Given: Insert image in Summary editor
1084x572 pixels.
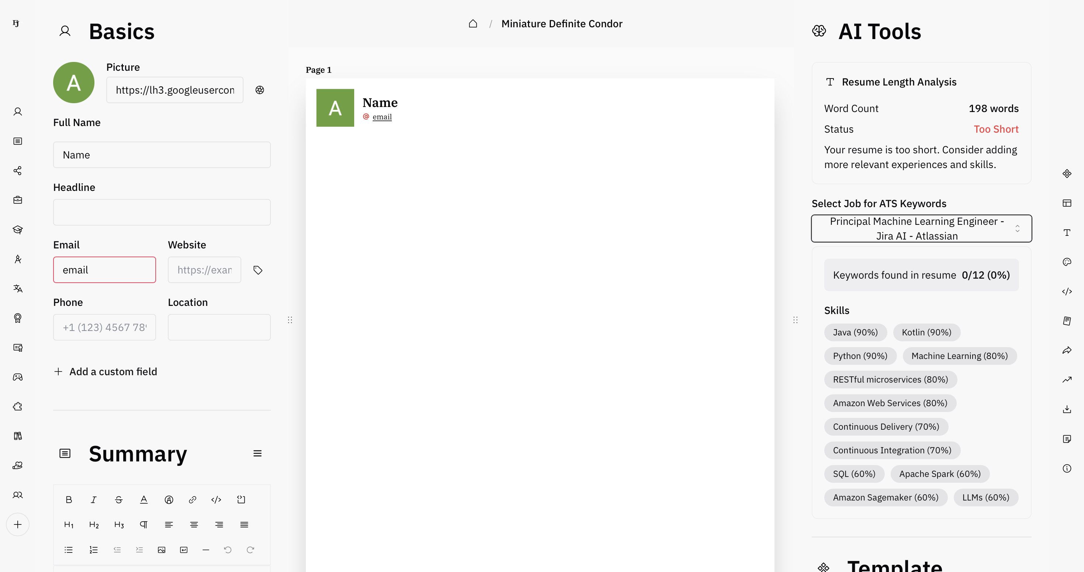Looking at the screenshot, I should coord(162,550).
